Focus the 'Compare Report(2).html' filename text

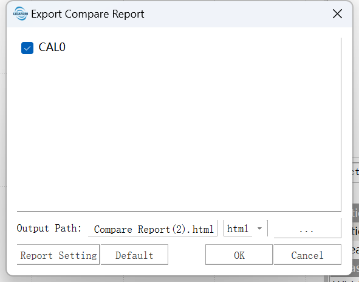pos(154,229)
